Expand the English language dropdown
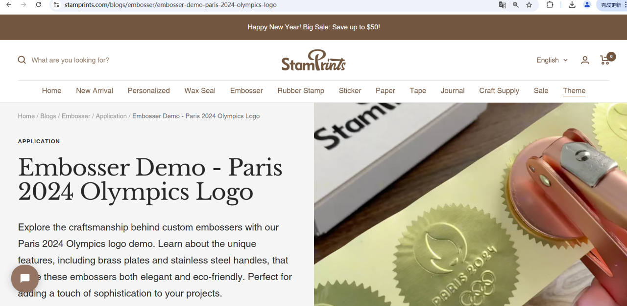The image size is (627, 306). [x=552, y=60]
